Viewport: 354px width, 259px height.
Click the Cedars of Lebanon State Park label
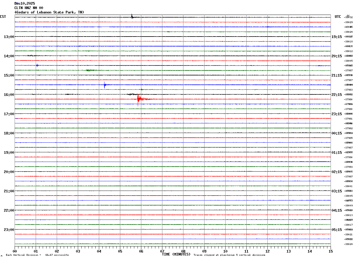click(x=49, y=12)
